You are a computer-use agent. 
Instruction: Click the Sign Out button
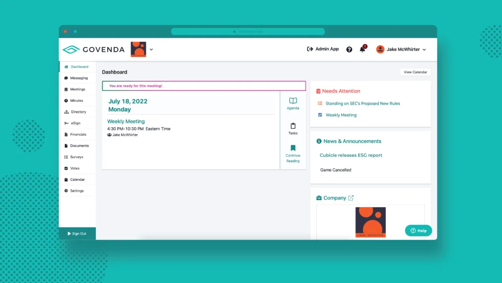point(77,234)
